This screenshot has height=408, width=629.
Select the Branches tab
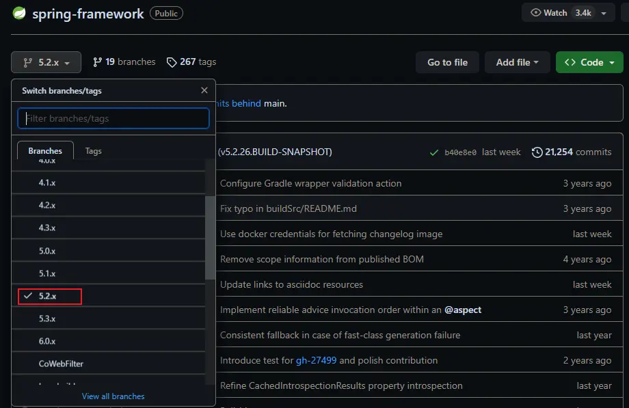pos(45,151)
